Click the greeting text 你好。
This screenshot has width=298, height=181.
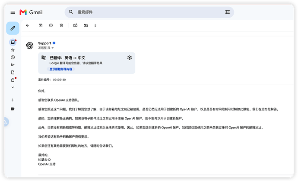[42, 91]
